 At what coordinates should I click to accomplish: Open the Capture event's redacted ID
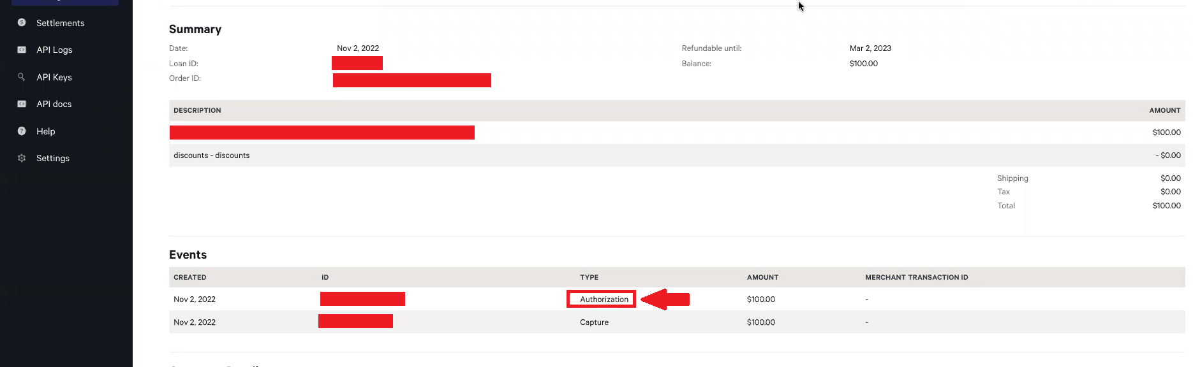coord(355,322)
